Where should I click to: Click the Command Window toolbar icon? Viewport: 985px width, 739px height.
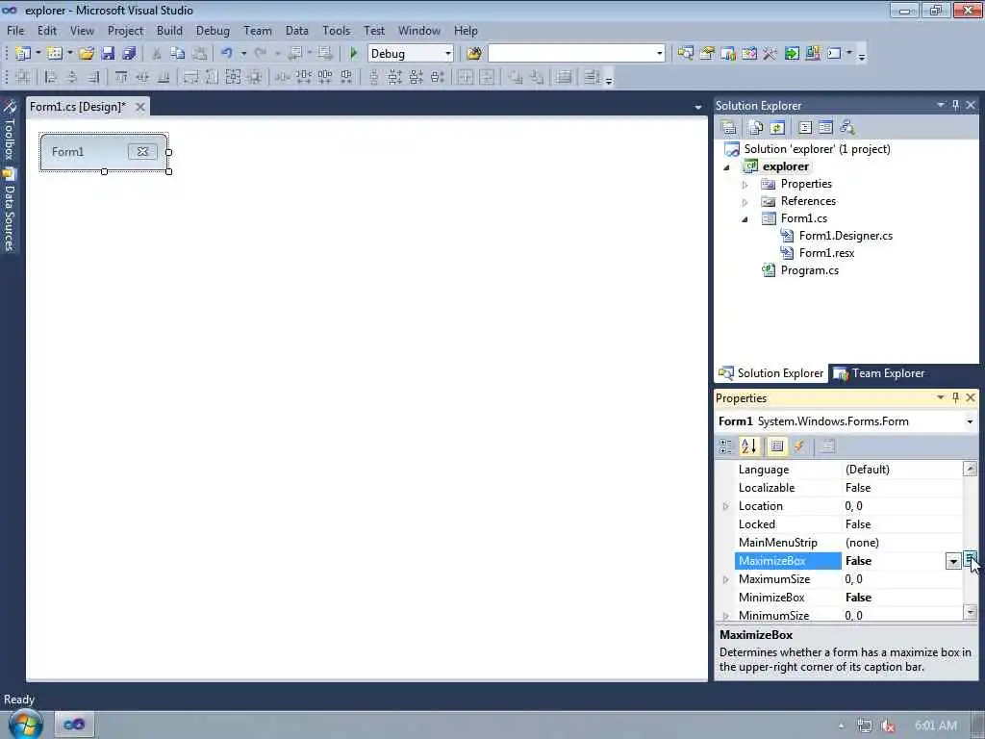coord(834,54)
